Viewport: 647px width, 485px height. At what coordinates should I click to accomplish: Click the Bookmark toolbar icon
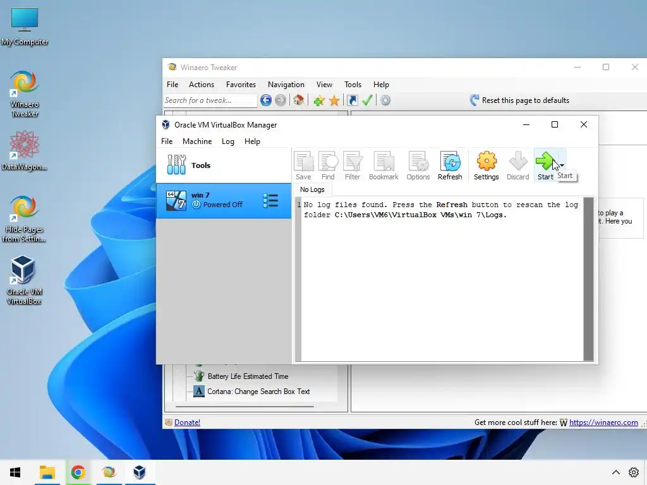click(x=384, y=165)
